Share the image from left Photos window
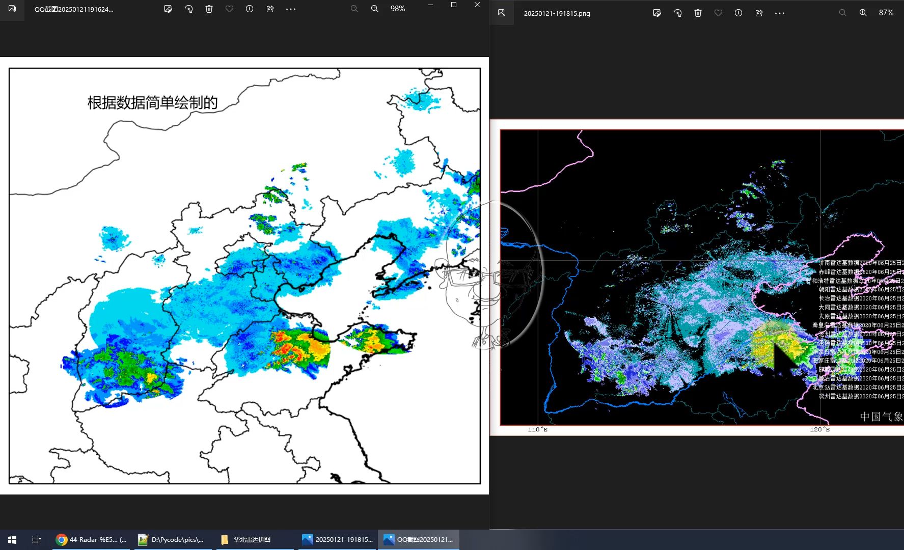The image size is (904, 550). pyautogui.click(x=270, y=9)
